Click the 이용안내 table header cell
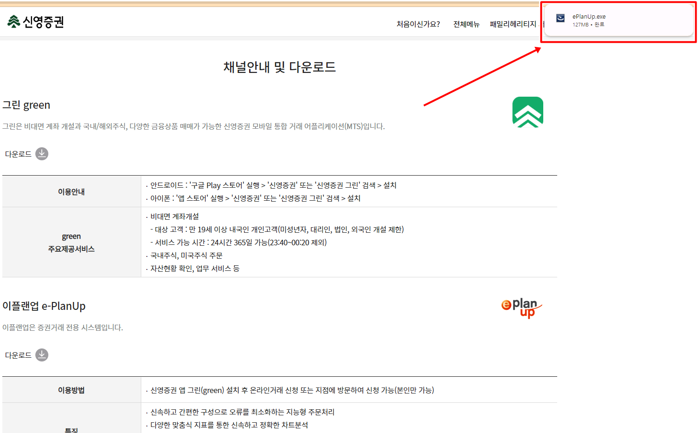This screenshot has height=433, width=698. pyautogui.click(x=72, y=191)
